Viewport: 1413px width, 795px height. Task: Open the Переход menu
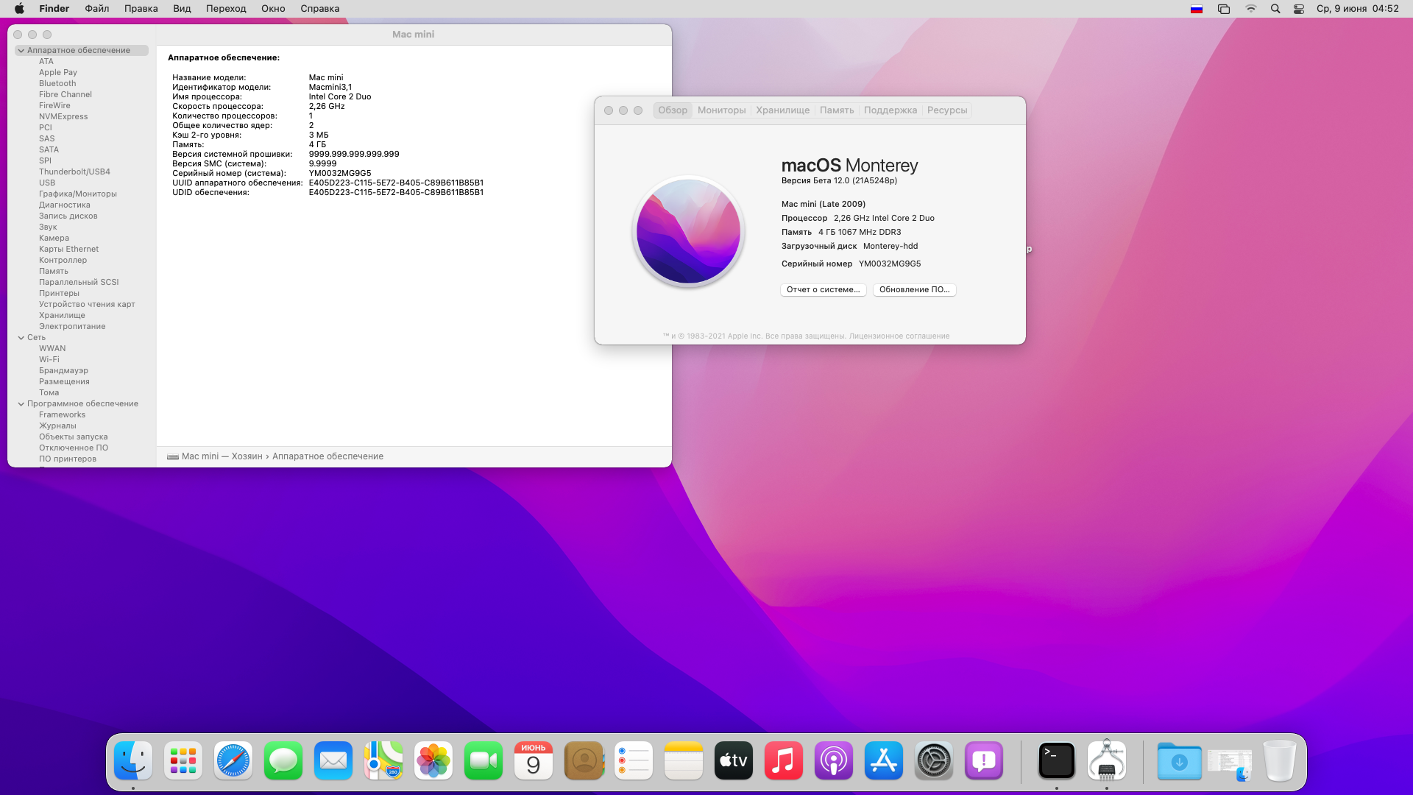[226, 9]
